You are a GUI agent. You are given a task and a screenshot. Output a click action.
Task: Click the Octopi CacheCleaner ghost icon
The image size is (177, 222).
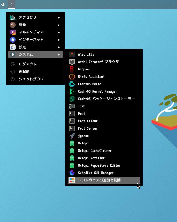pyautogui.click(x=72, y=151)
